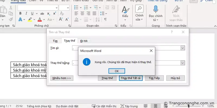
Task: Apply superscript formatting
Action: tap(55, 13)
